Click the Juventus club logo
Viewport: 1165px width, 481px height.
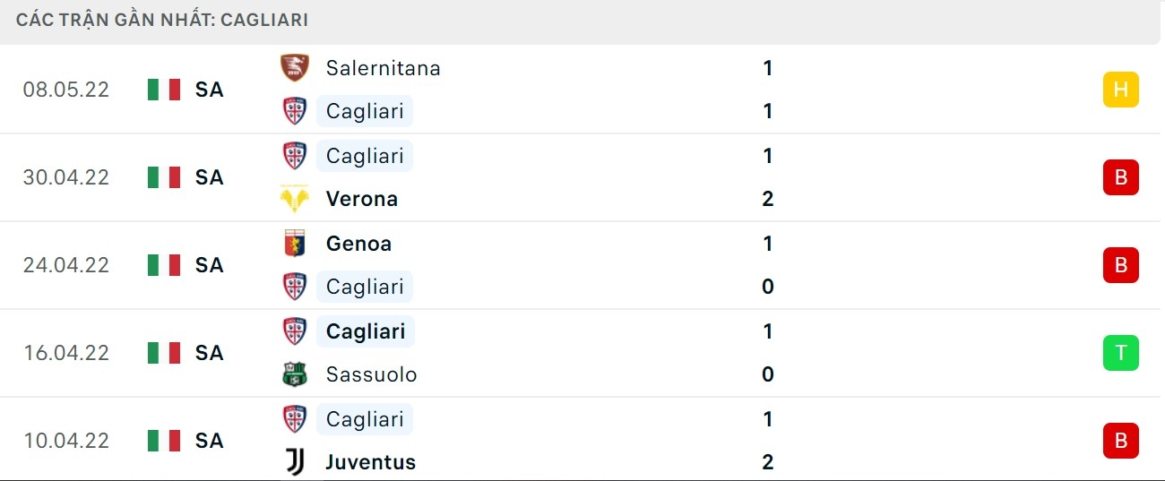tap(294, 462)
